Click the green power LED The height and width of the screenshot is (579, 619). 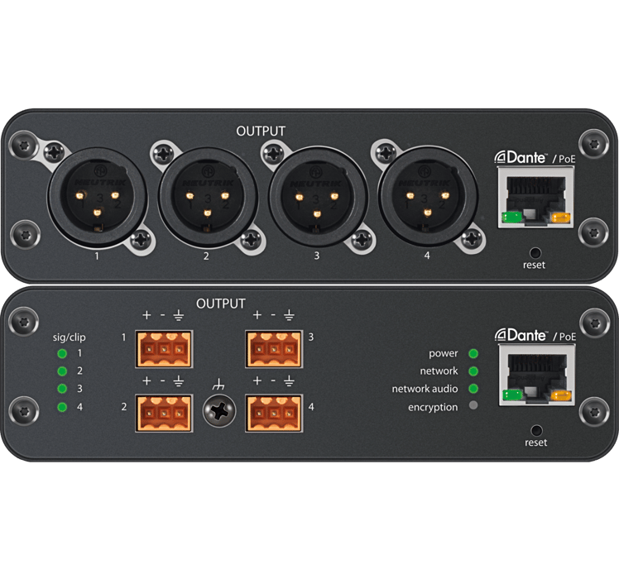coord(473,354)
